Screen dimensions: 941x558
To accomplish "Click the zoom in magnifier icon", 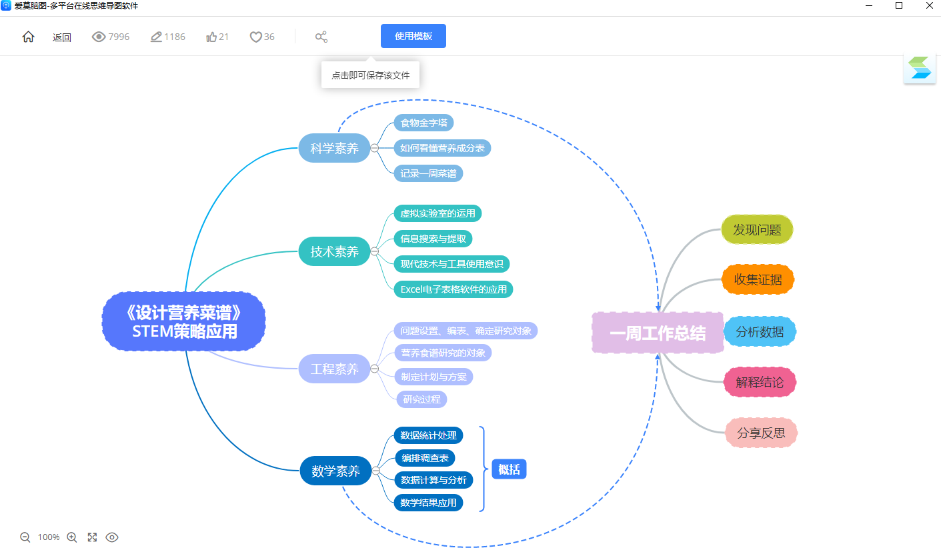I will tap(72, 537).
